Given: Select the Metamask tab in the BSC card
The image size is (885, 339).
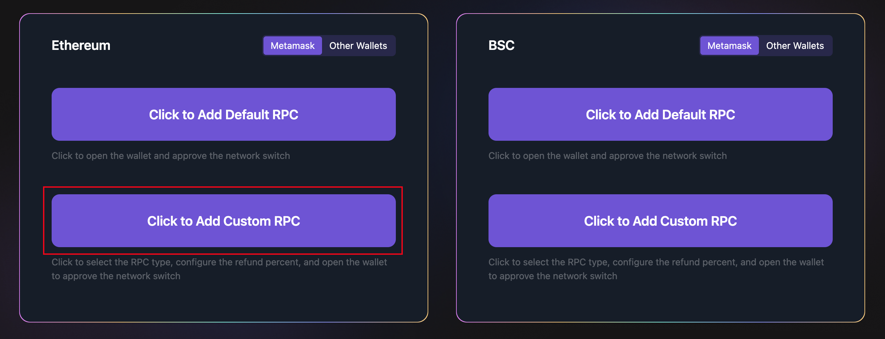Looking at the screenshot, I should pos(729,46).
